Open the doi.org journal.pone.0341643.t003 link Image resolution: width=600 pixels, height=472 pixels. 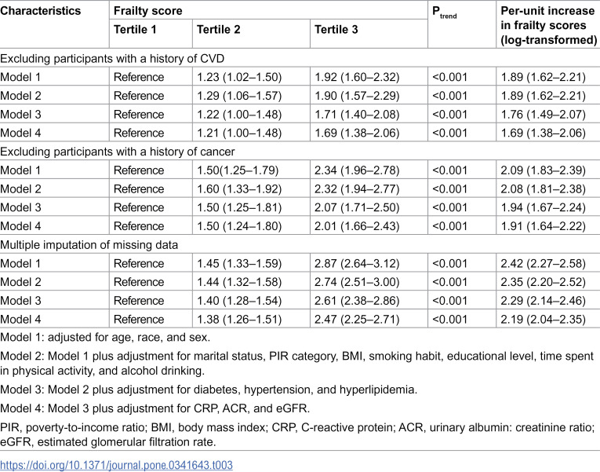pyautogui.click(x=116, y=465)
